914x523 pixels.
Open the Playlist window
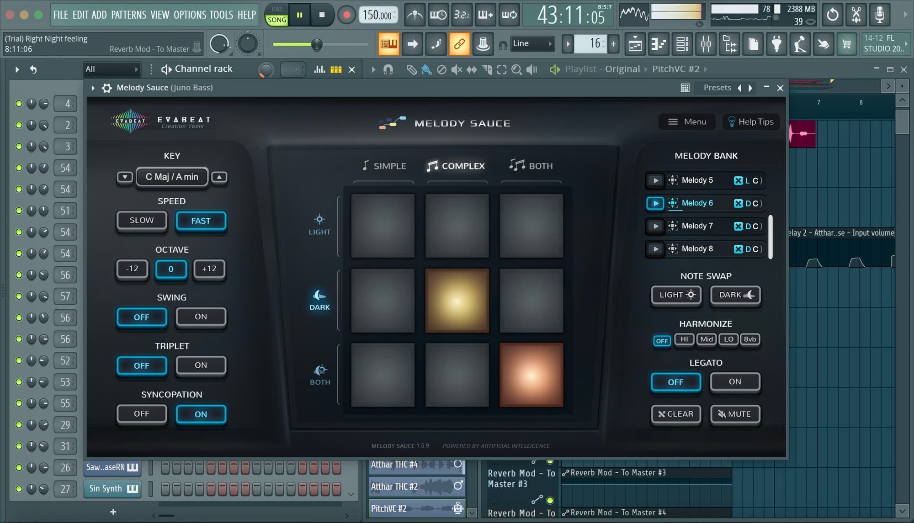click(635, 44)
